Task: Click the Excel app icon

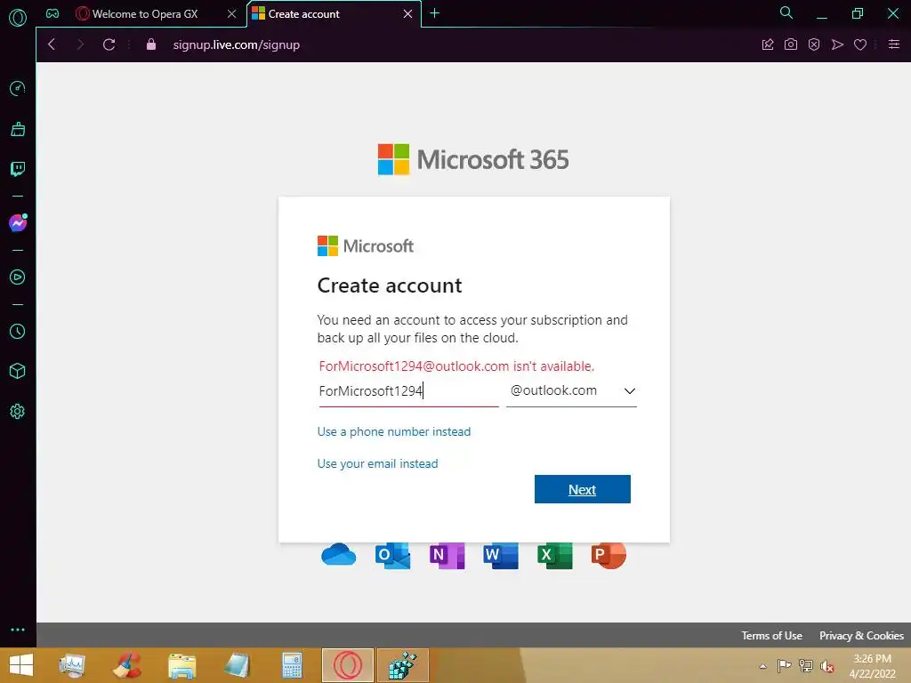Action: tap(555, 555)
